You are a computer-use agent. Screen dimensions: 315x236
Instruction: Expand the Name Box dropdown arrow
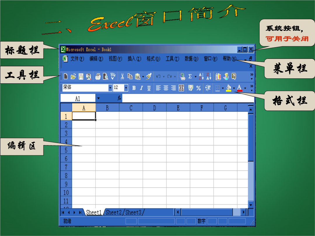point(99,98)
